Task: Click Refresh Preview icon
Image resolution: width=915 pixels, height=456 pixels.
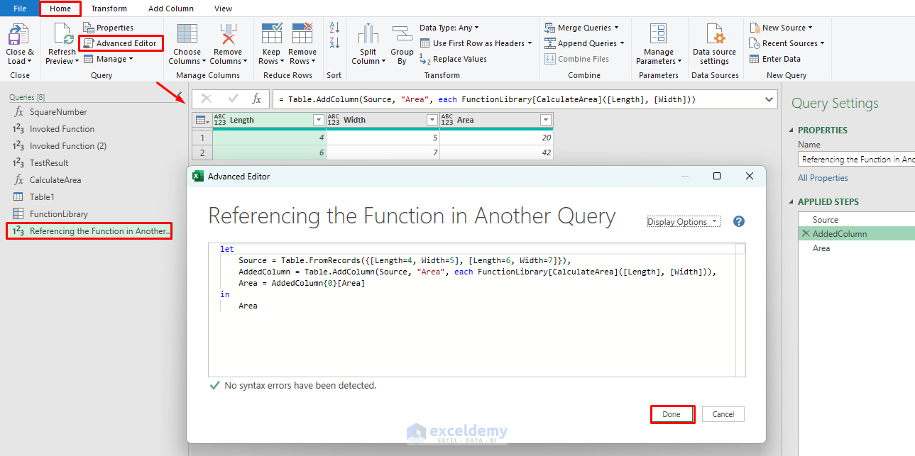Action: click(x=64, y=35)
